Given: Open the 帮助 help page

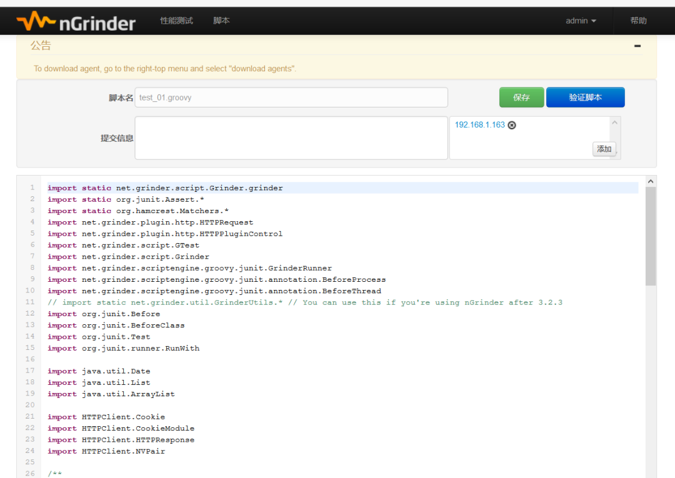Looking at the screenshot, I should (638, 21).
